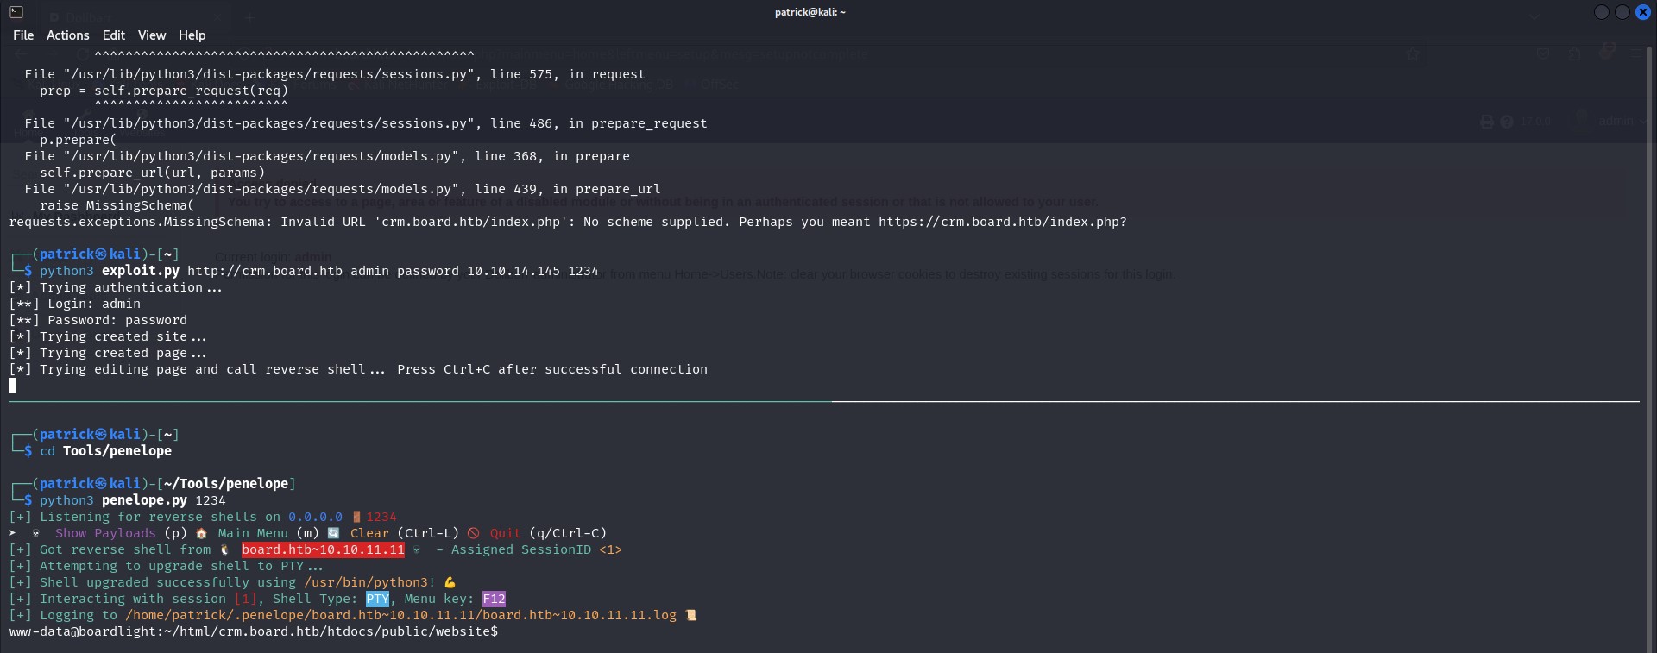Click the 'Trying authentication...' line
Image resolution: width=1657 pixels, height=653 pixels.
coord(116,287)
